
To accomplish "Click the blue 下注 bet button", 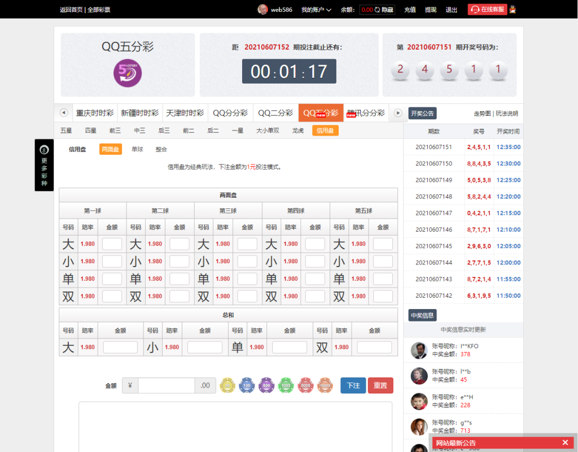I will pyautogui.click(x=353, y=385).
